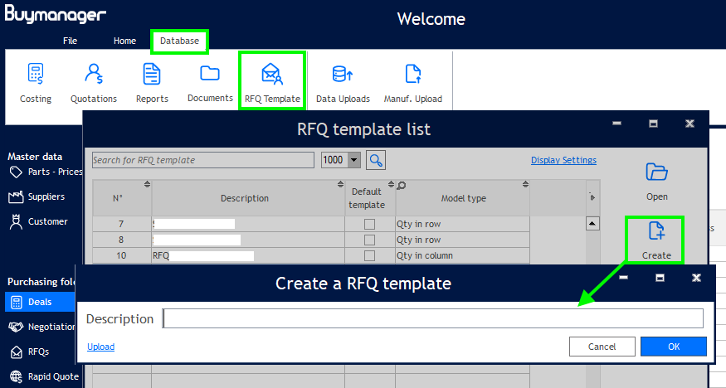Follow the Display Settings link
Image resolution: width=726 pixels, height=388 pixels.
coord(563,161)
